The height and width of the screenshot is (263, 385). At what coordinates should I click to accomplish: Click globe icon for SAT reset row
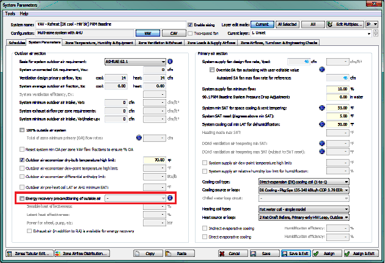click(322, 116)
